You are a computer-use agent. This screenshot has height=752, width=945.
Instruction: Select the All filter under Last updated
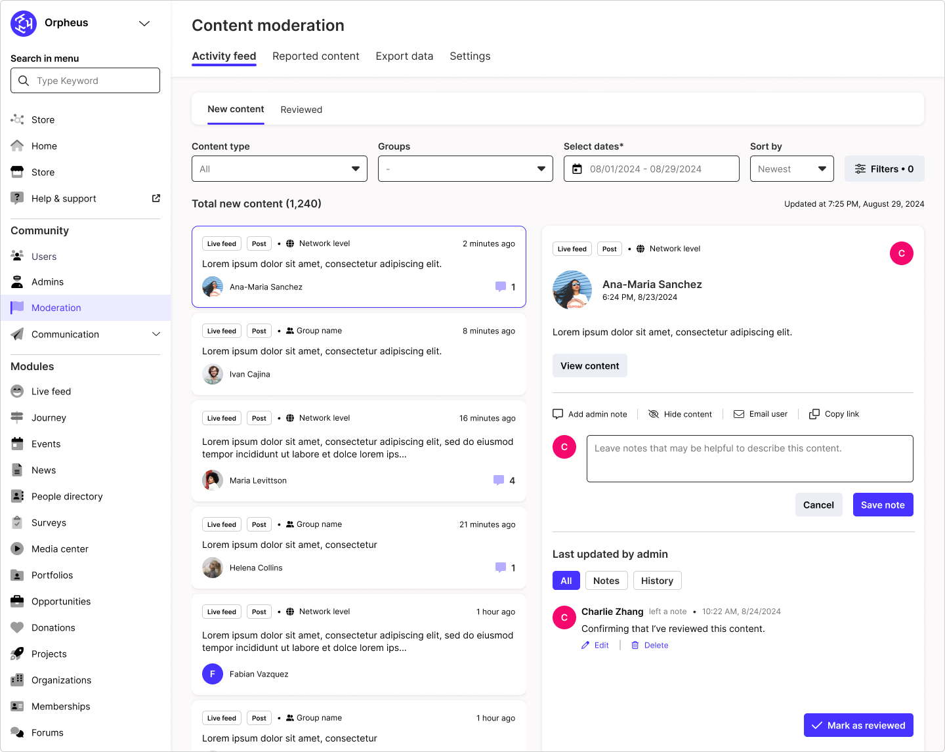click(566, 581)
